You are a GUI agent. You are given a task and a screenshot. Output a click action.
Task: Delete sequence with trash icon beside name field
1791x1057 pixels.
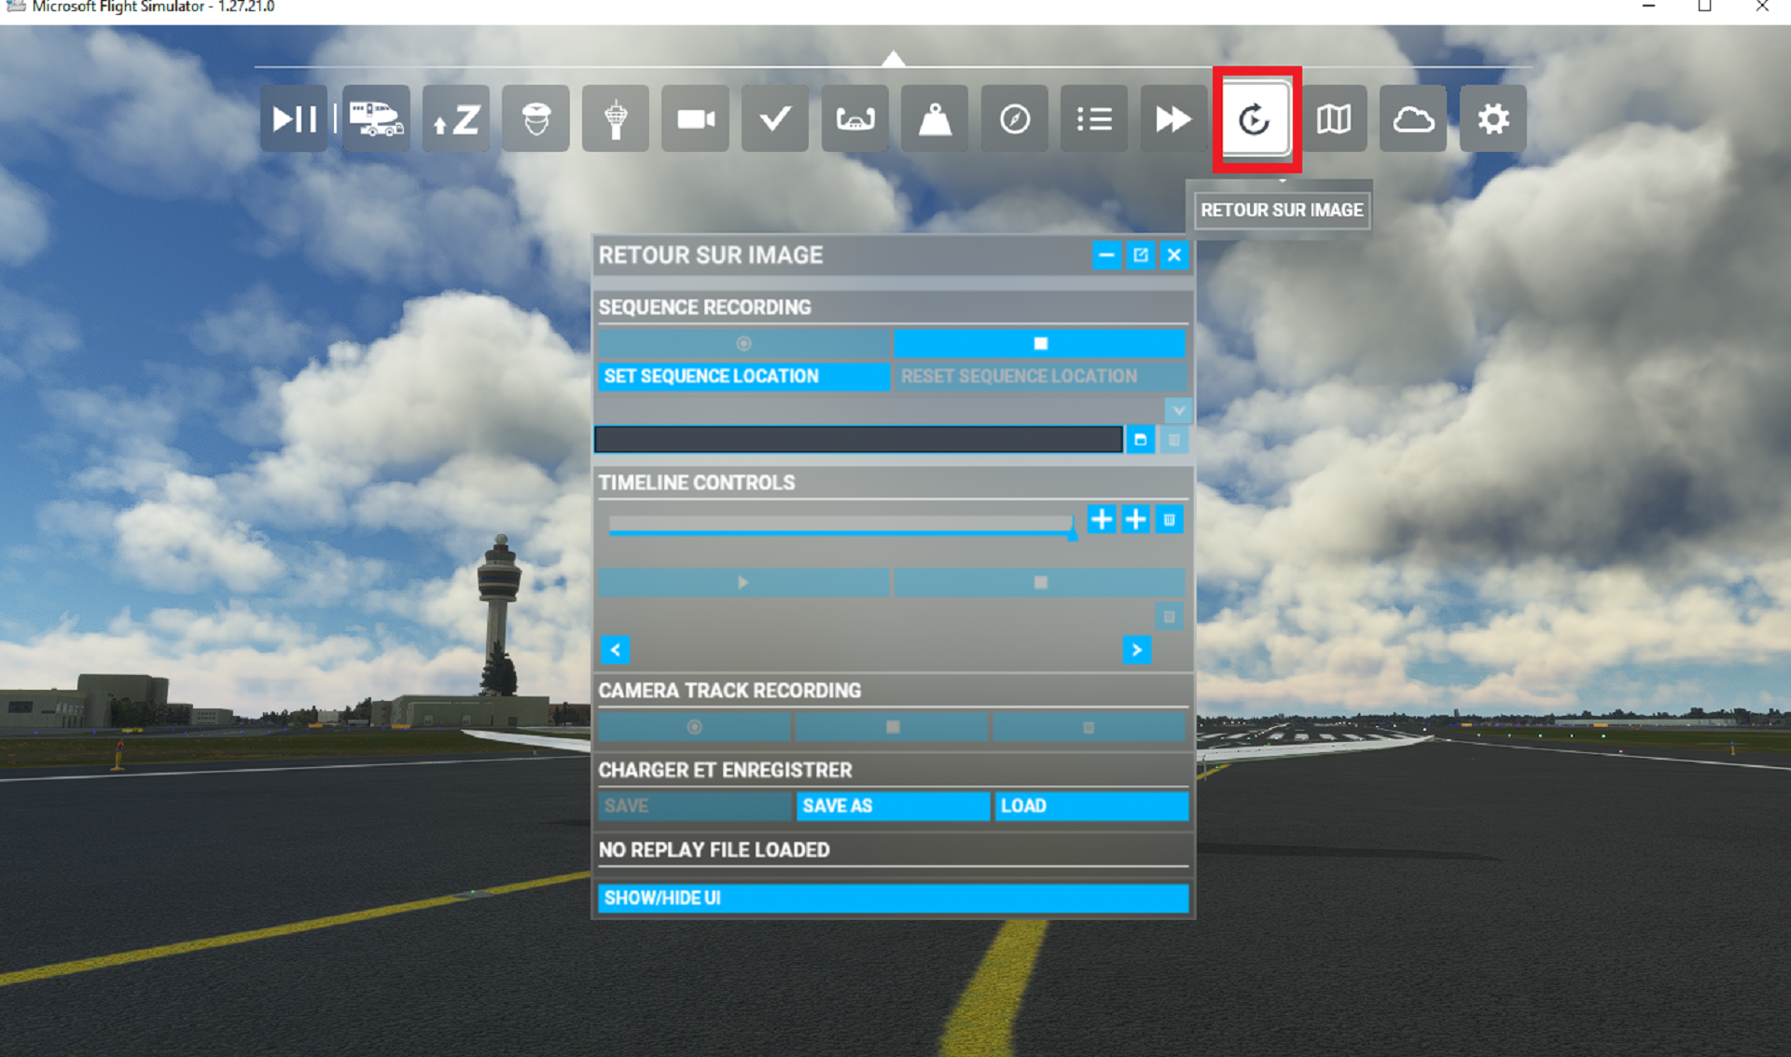[1174, 439]
